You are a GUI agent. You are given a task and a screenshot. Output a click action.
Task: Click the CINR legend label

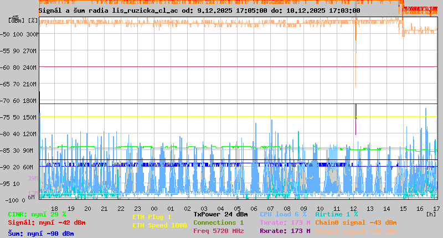tap(37, 214)
